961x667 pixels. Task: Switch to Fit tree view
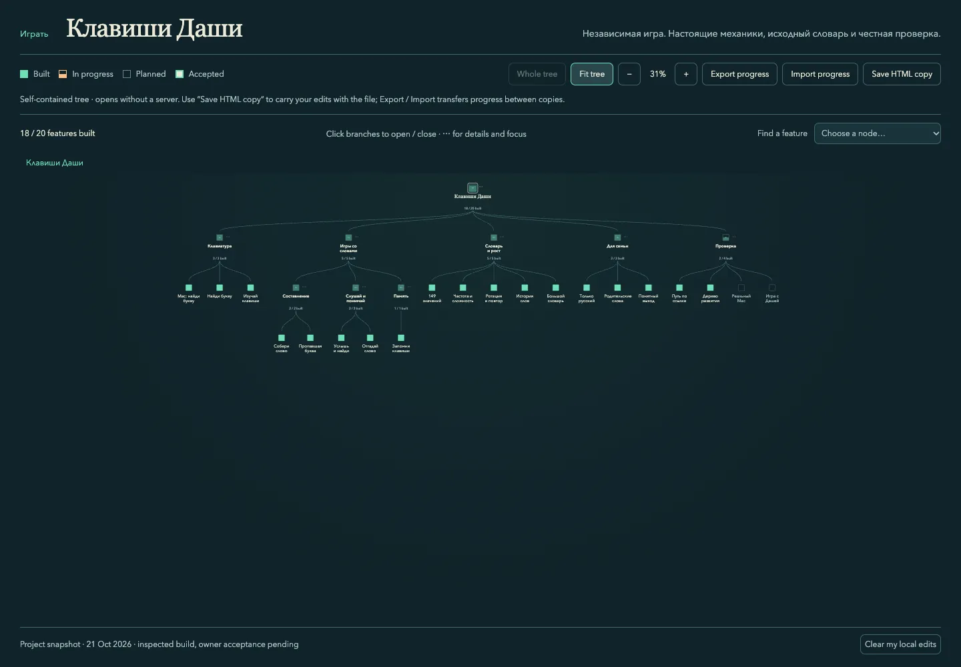tap(592, 74)
